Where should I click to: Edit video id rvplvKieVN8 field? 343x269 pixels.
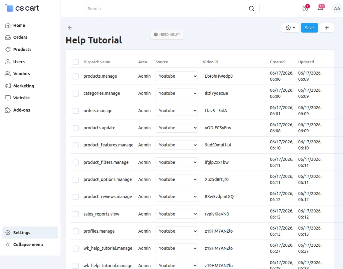(235, 214)
